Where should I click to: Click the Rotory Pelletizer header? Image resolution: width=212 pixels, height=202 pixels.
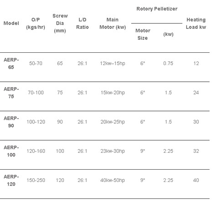(157, 9)
